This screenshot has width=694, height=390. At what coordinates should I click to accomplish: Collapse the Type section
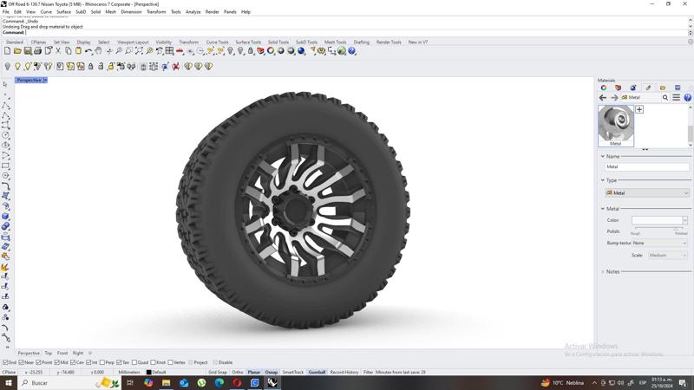602,180
